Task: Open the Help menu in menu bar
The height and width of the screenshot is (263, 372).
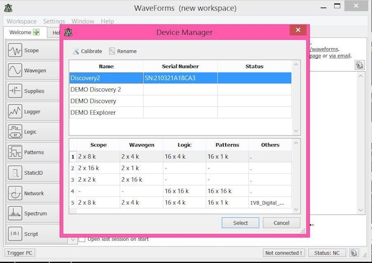Action: (107, 21)
